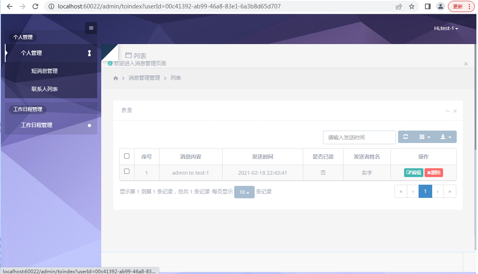Focus the 请输入发送时间 search field
This screenshot has width=478, height=274.
(360, 137)
